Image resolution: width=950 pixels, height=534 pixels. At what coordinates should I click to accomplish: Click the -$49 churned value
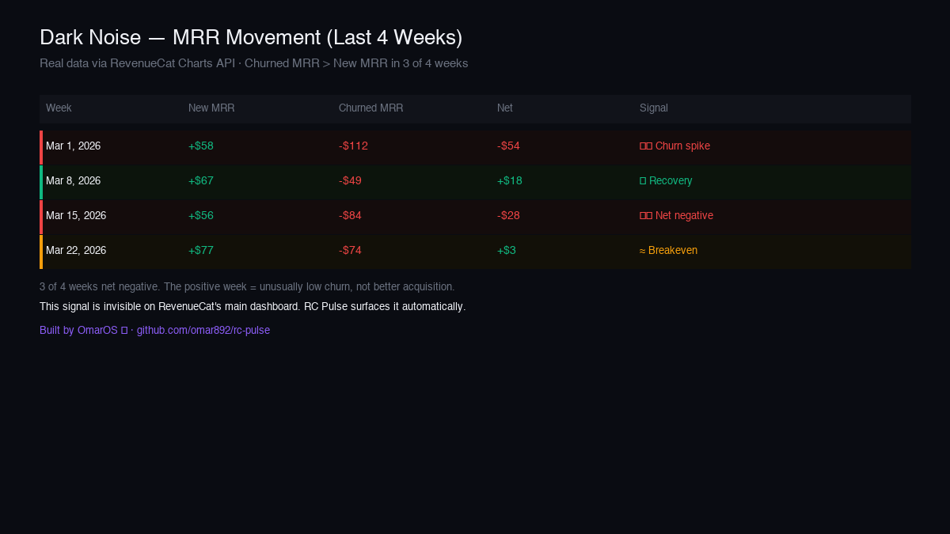350,181
